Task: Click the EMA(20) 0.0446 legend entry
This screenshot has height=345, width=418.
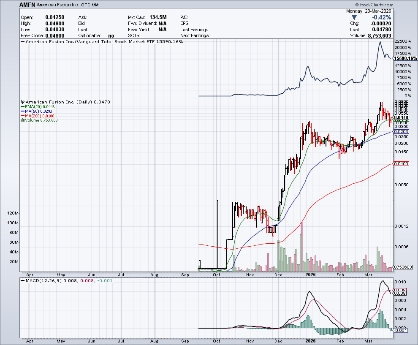Action: 40,107
